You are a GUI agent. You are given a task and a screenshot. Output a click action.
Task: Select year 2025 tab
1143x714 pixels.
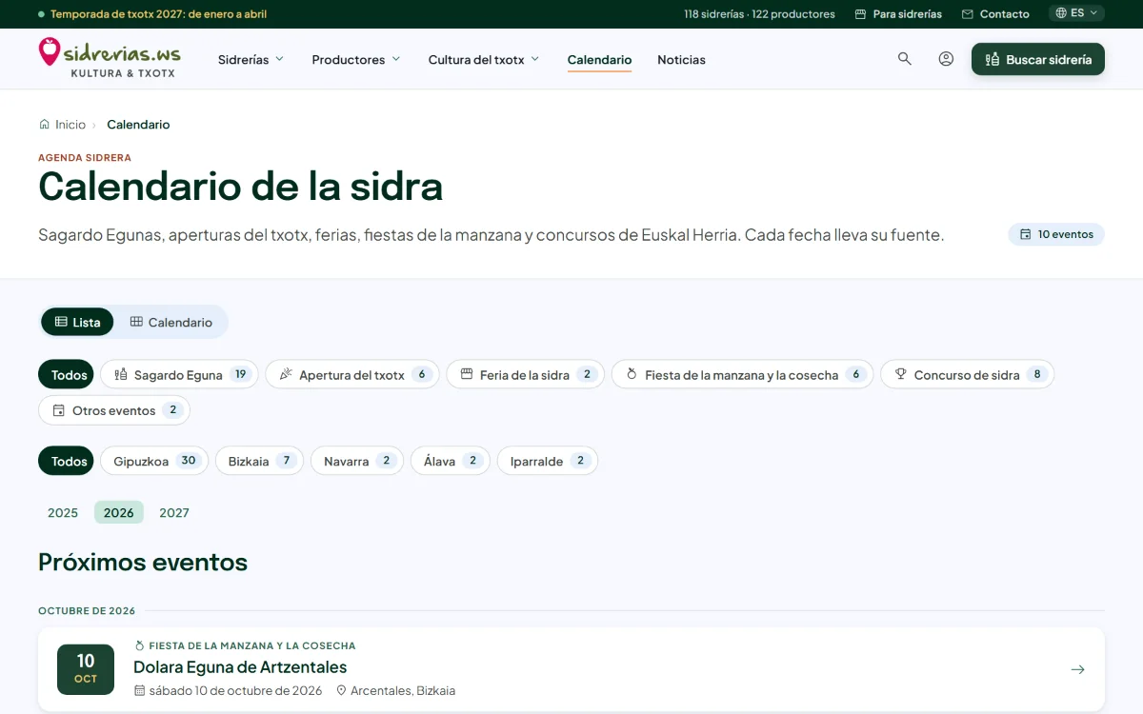[x=63, y=512]
